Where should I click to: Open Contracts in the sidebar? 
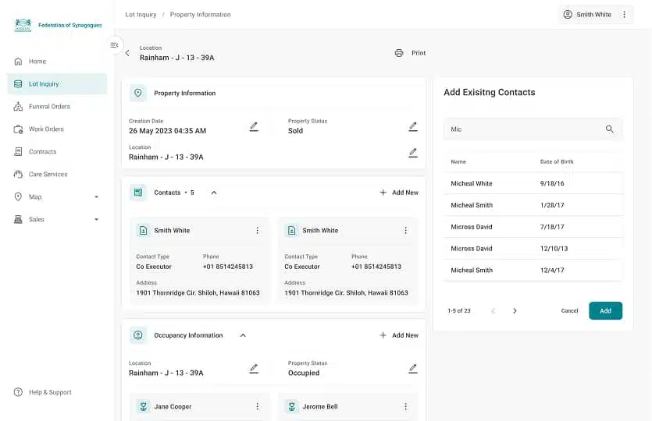point(57,151)
